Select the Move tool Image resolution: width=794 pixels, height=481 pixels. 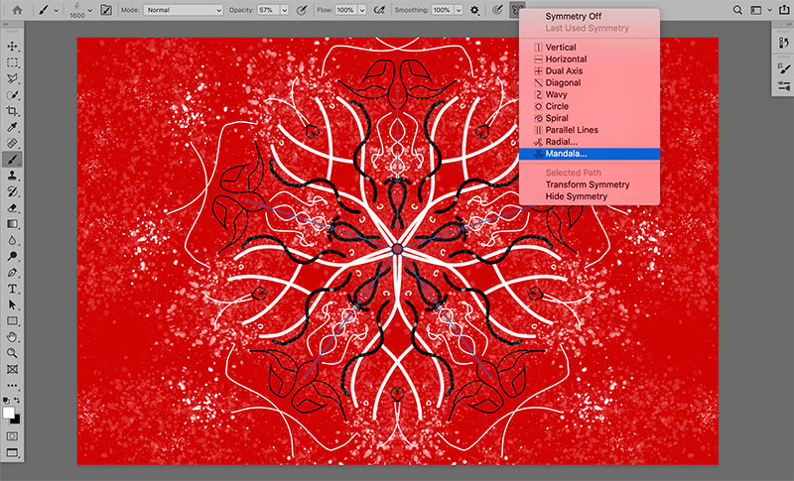pyautogui.click(x=12, y=47)
